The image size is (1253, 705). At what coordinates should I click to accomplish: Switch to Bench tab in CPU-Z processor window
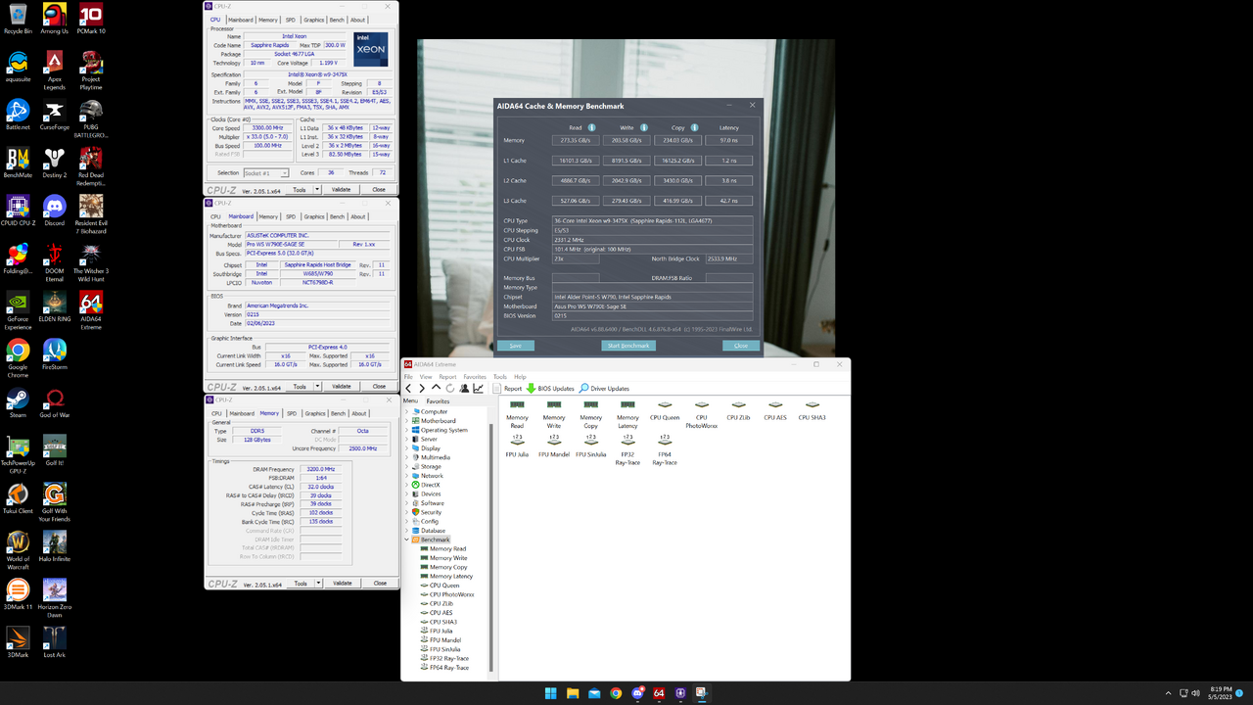(337, 20)
